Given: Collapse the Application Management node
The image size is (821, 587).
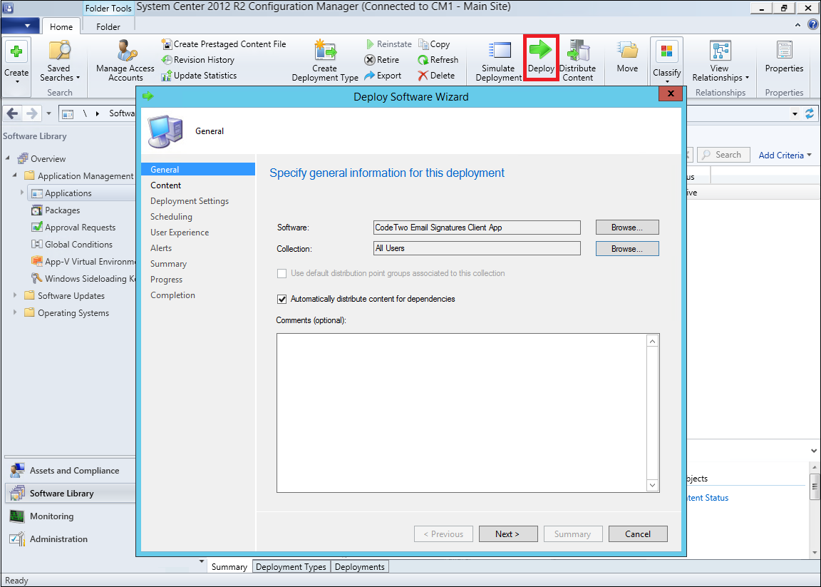Looking at the screenshot, I should coord(15,175).
